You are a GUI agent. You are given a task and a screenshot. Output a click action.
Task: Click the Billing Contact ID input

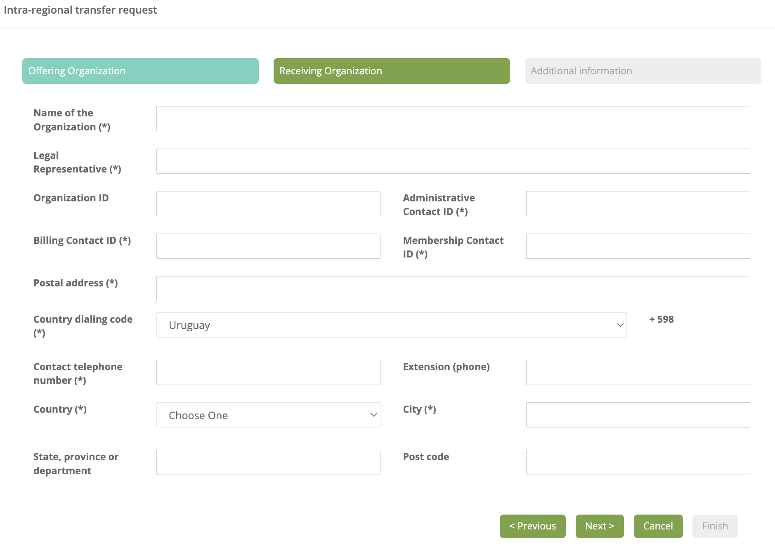[268, 246]
